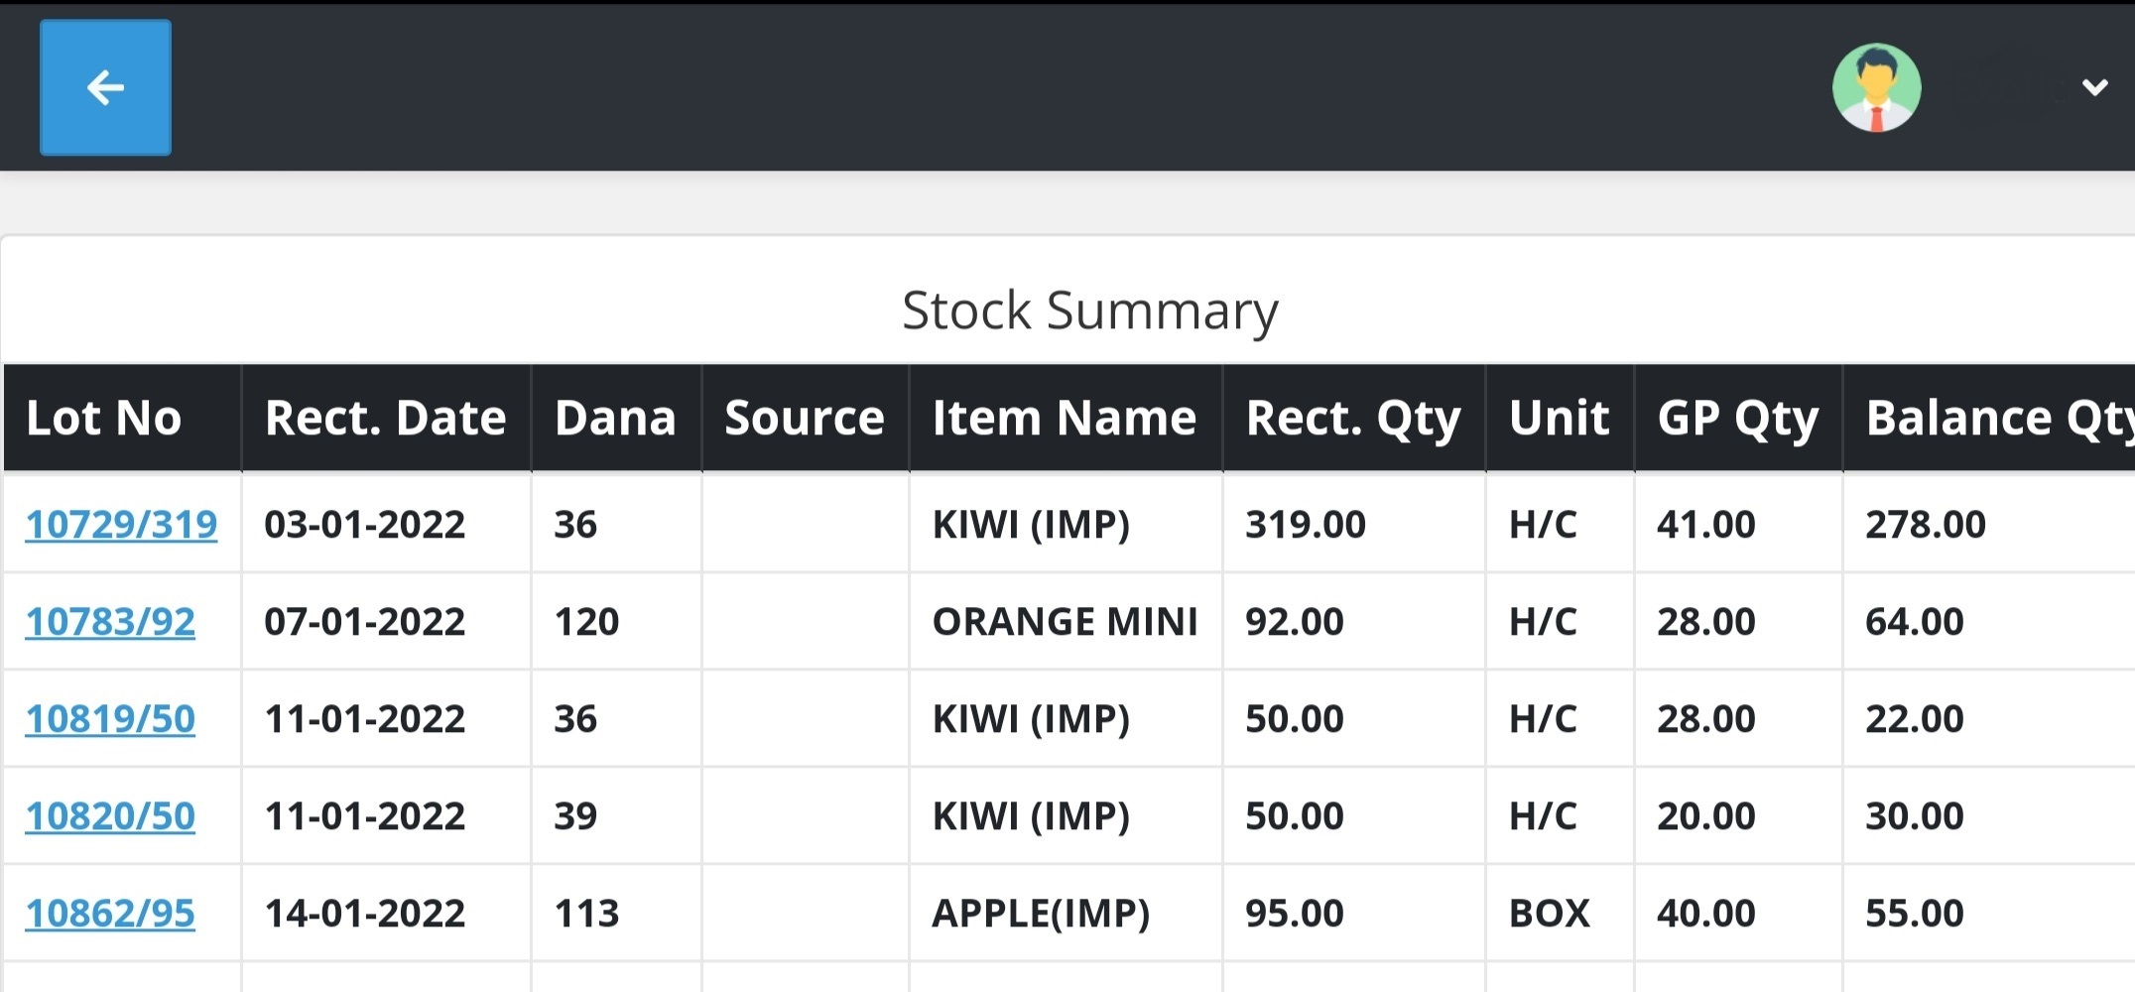Viewport: 2135px width, 992px height.
Task: Click the Item Name column header
Action: pyautogui.click(x=1066, y=418)
